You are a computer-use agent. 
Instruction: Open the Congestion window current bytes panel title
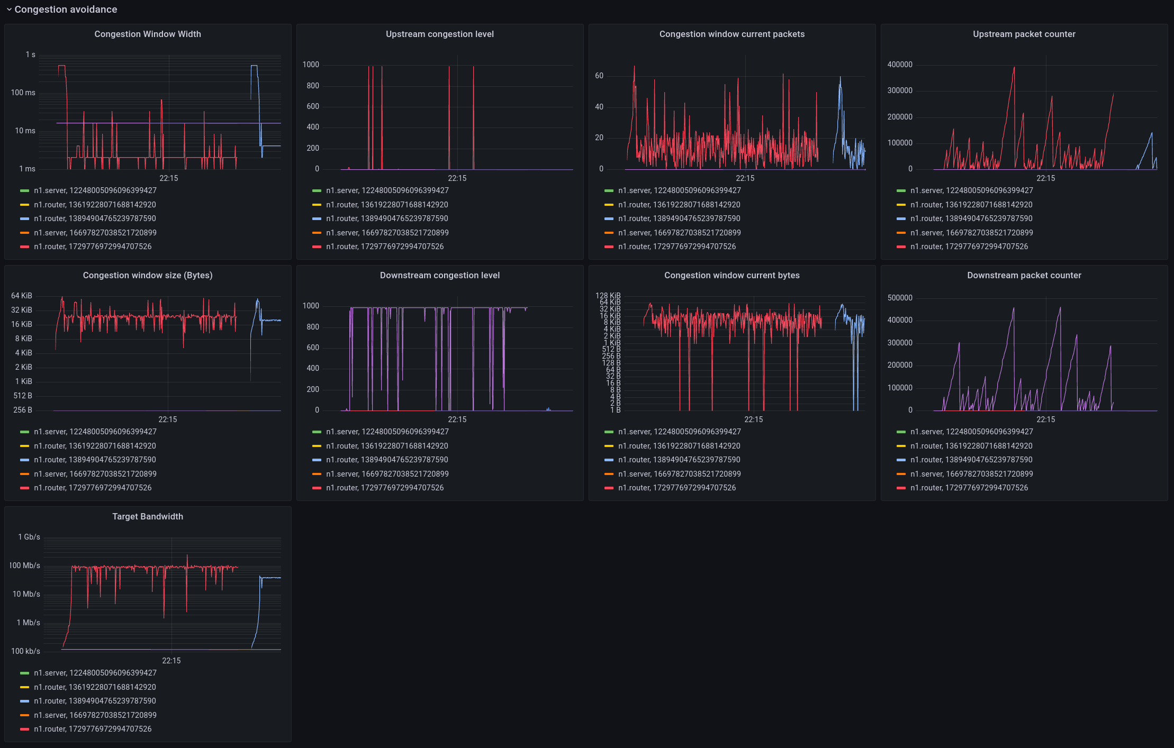click(x=732, y=275)
